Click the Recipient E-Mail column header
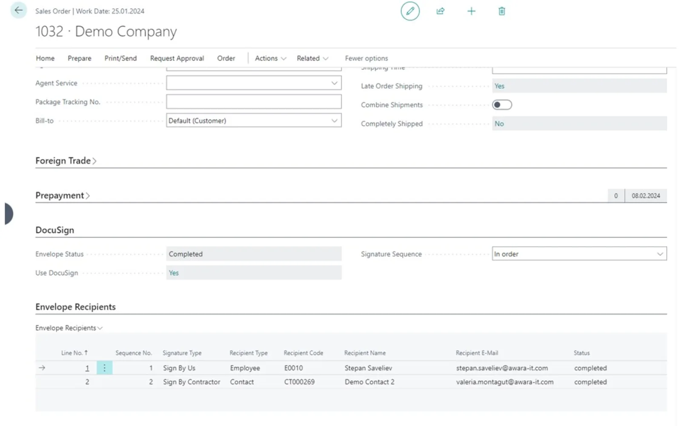 pos(477,353)
